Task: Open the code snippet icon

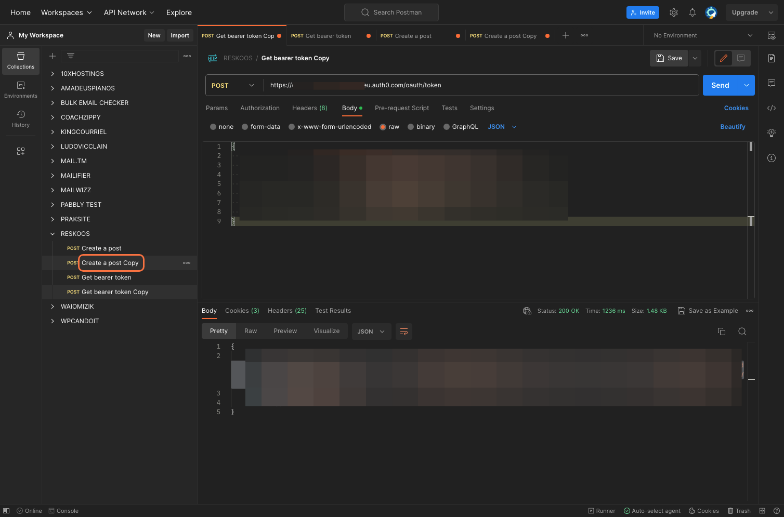Action: click(772, 108)
